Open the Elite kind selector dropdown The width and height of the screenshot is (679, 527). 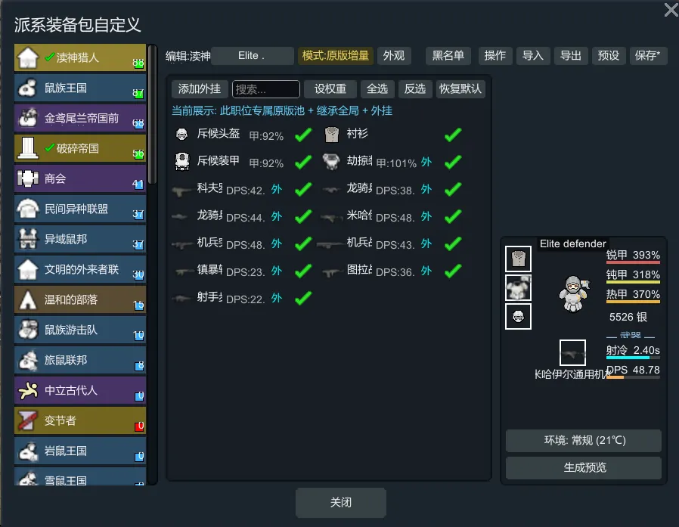coord(252,56)
